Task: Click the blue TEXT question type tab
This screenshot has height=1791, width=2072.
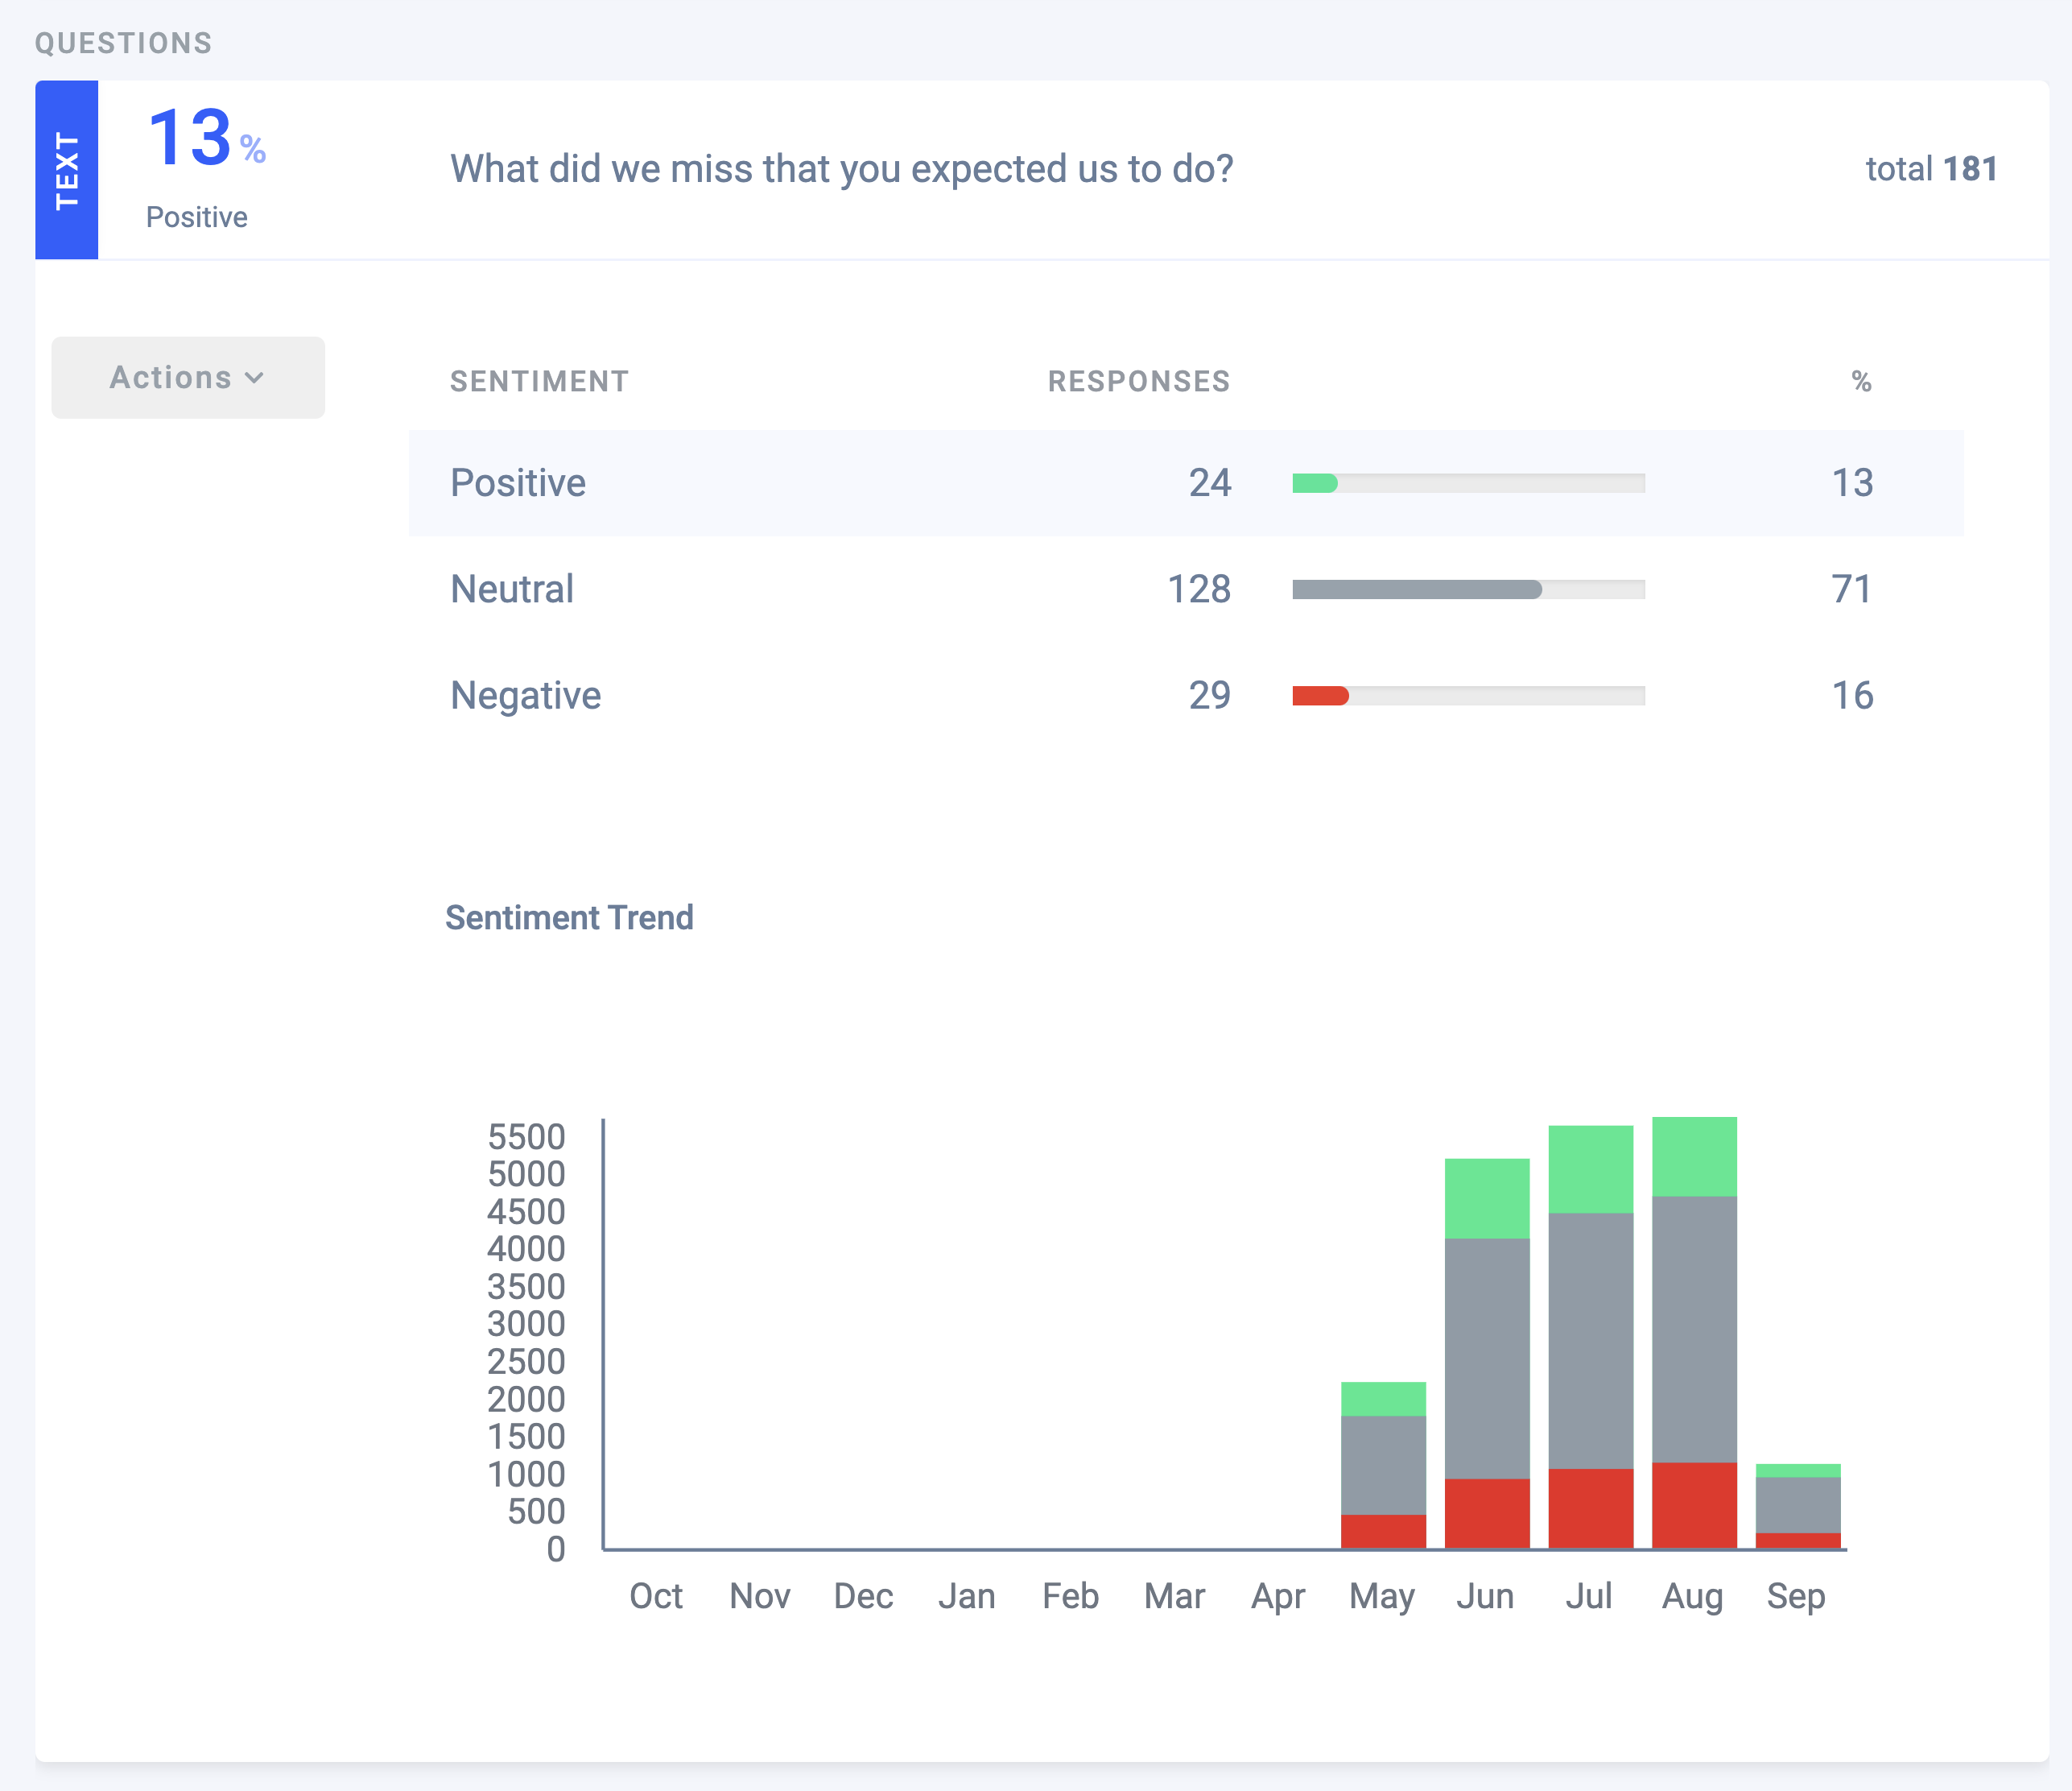Action: [x=66, y=170]
